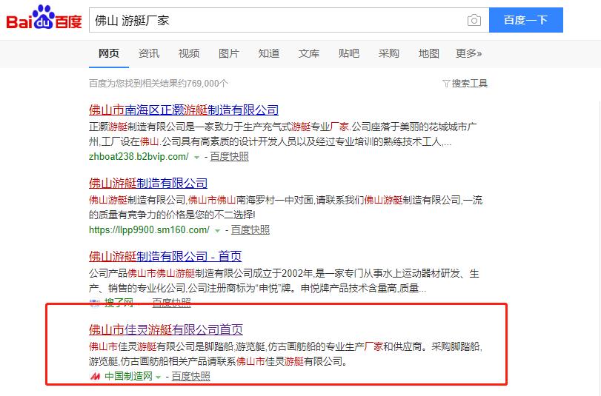This screenshot has width=601, height=396.
Task: Click the text 百度为您找到相关结果约769,000个
Action: (159, 84)
